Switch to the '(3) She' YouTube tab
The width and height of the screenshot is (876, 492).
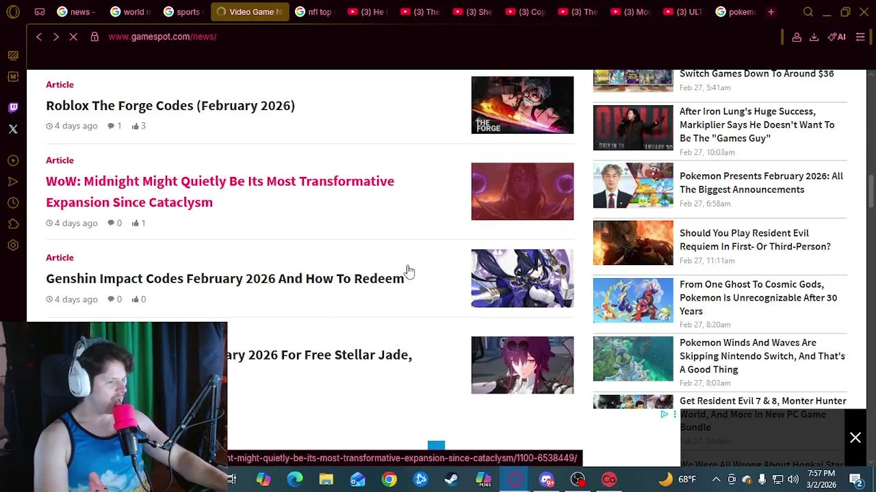pyautogui.click(x=472, y=12)
